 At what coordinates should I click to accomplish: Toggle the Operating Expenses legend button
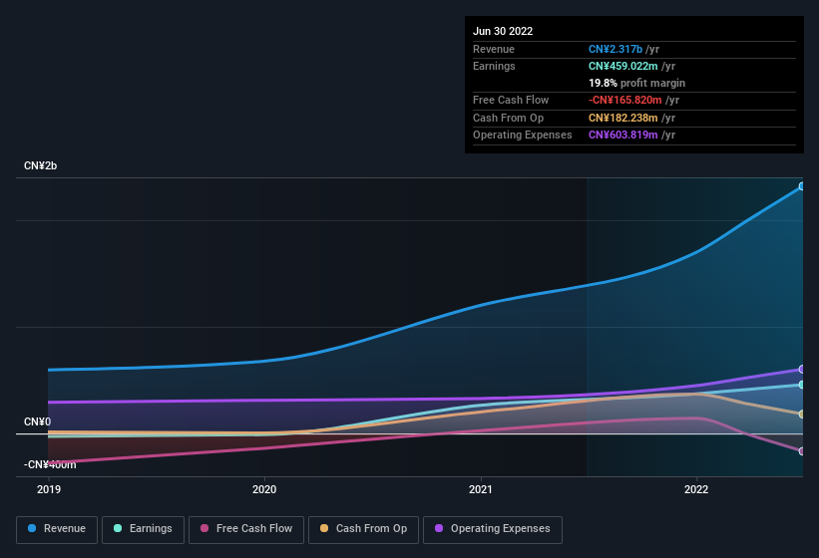(x=493, y=529)
